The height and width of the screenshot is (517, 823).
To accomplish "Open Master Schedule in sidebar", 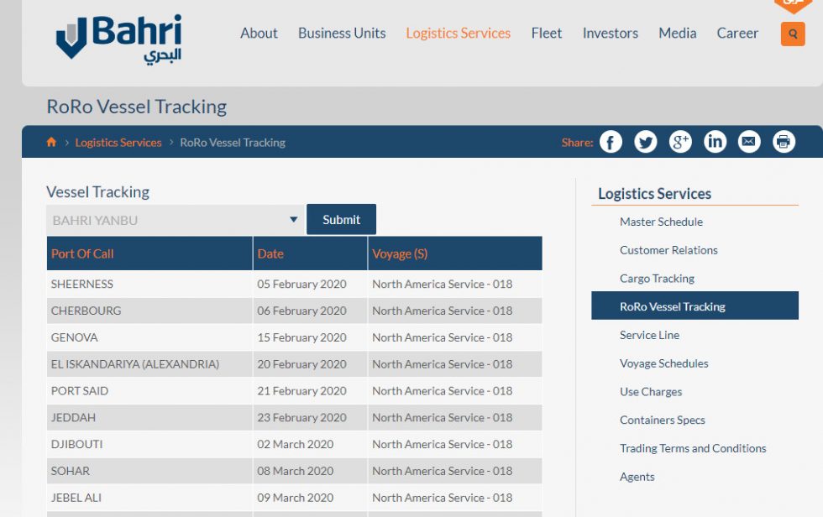I will (661, 222).
